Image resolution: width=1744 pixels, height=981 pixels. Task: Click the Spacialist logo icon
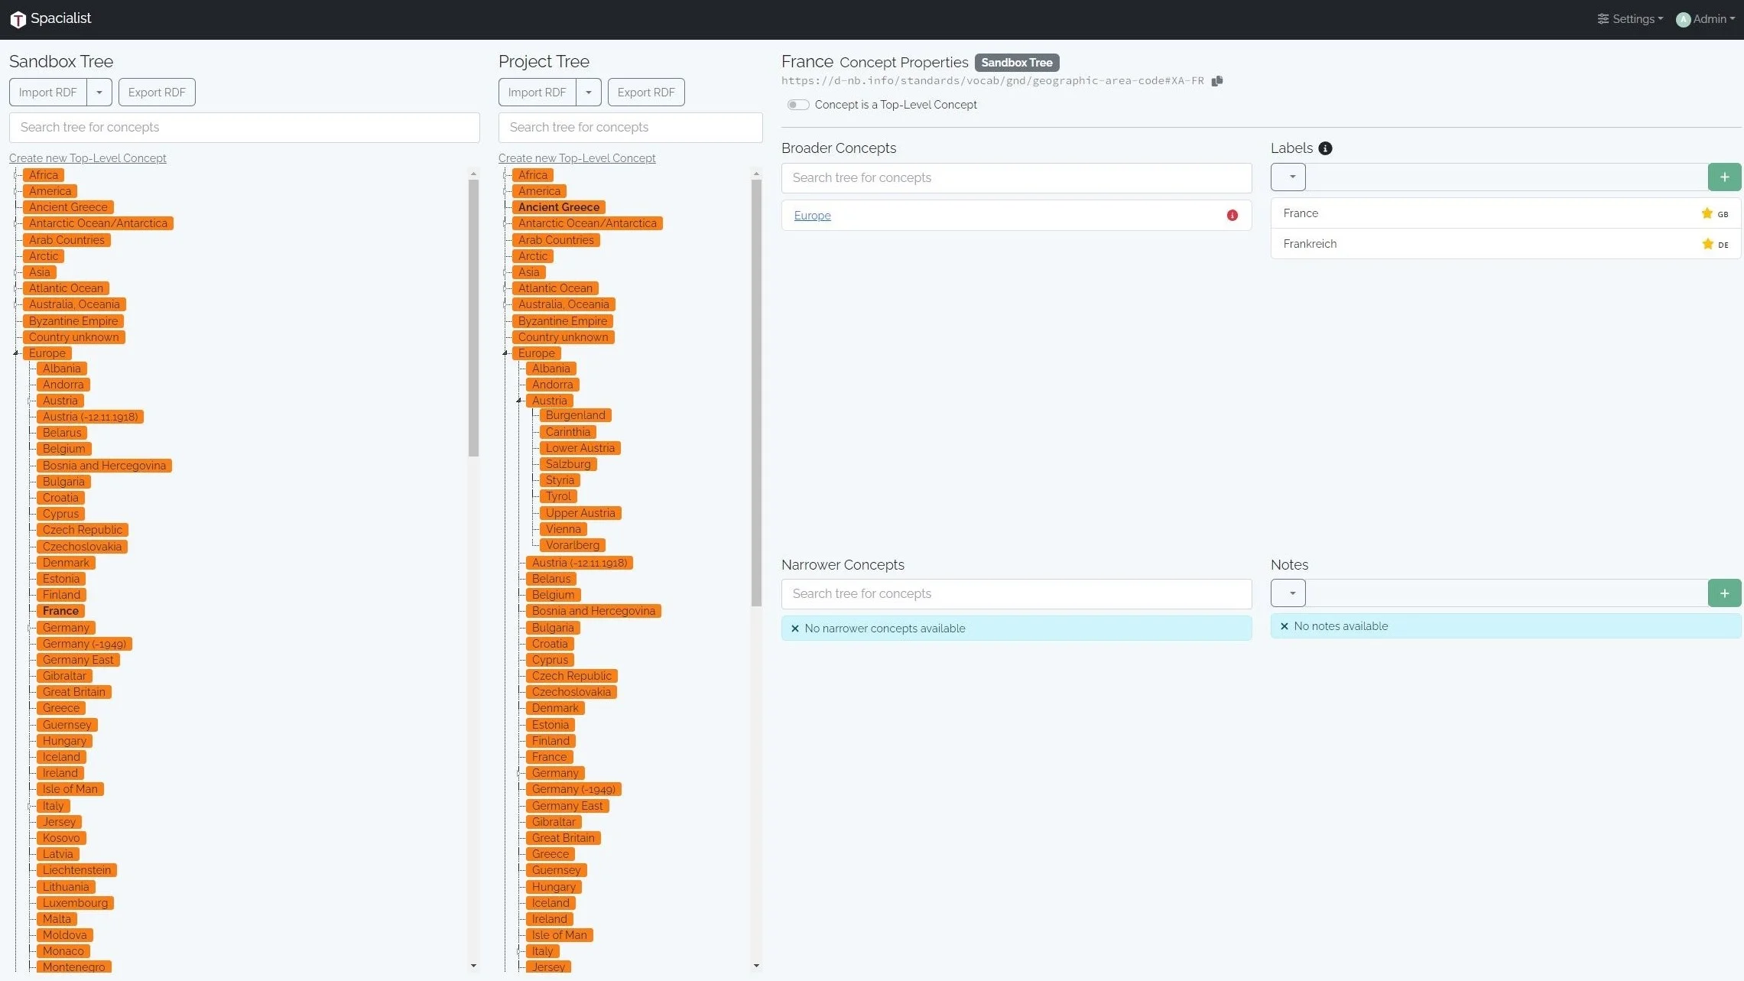(x=18, y=19)
